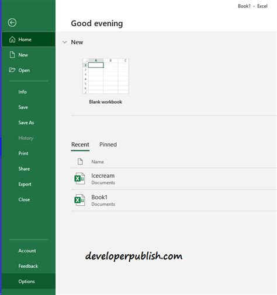Collapse the New section chevron
Screen dimensions: 277x295
pos(65,42)
